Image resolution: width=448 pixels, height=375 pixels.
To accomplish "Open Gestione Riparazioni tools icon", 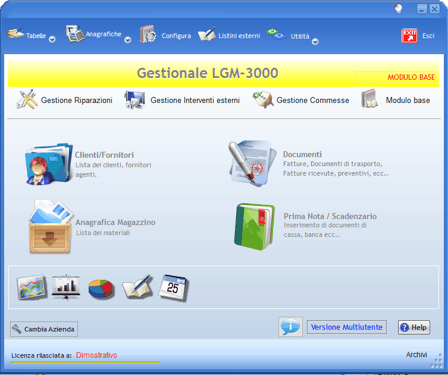I will click(x=27, y=99).
